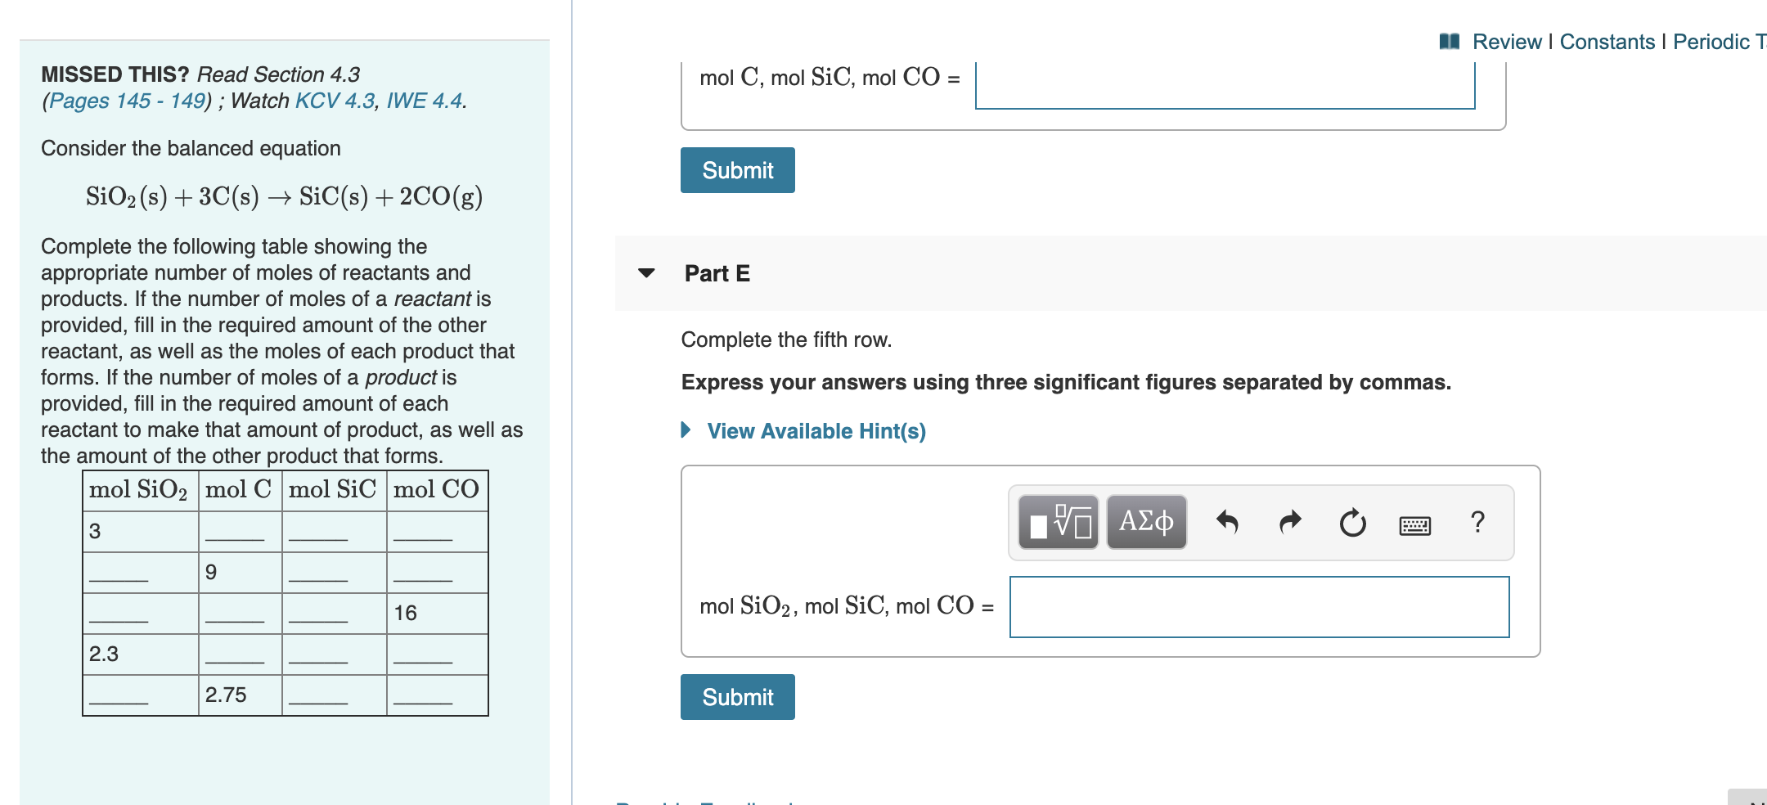This screenshot has width=1767, height=805.
Task: Focus the mol C, mol SiC, mol CO field
Action: click(x=1225, y=85)
